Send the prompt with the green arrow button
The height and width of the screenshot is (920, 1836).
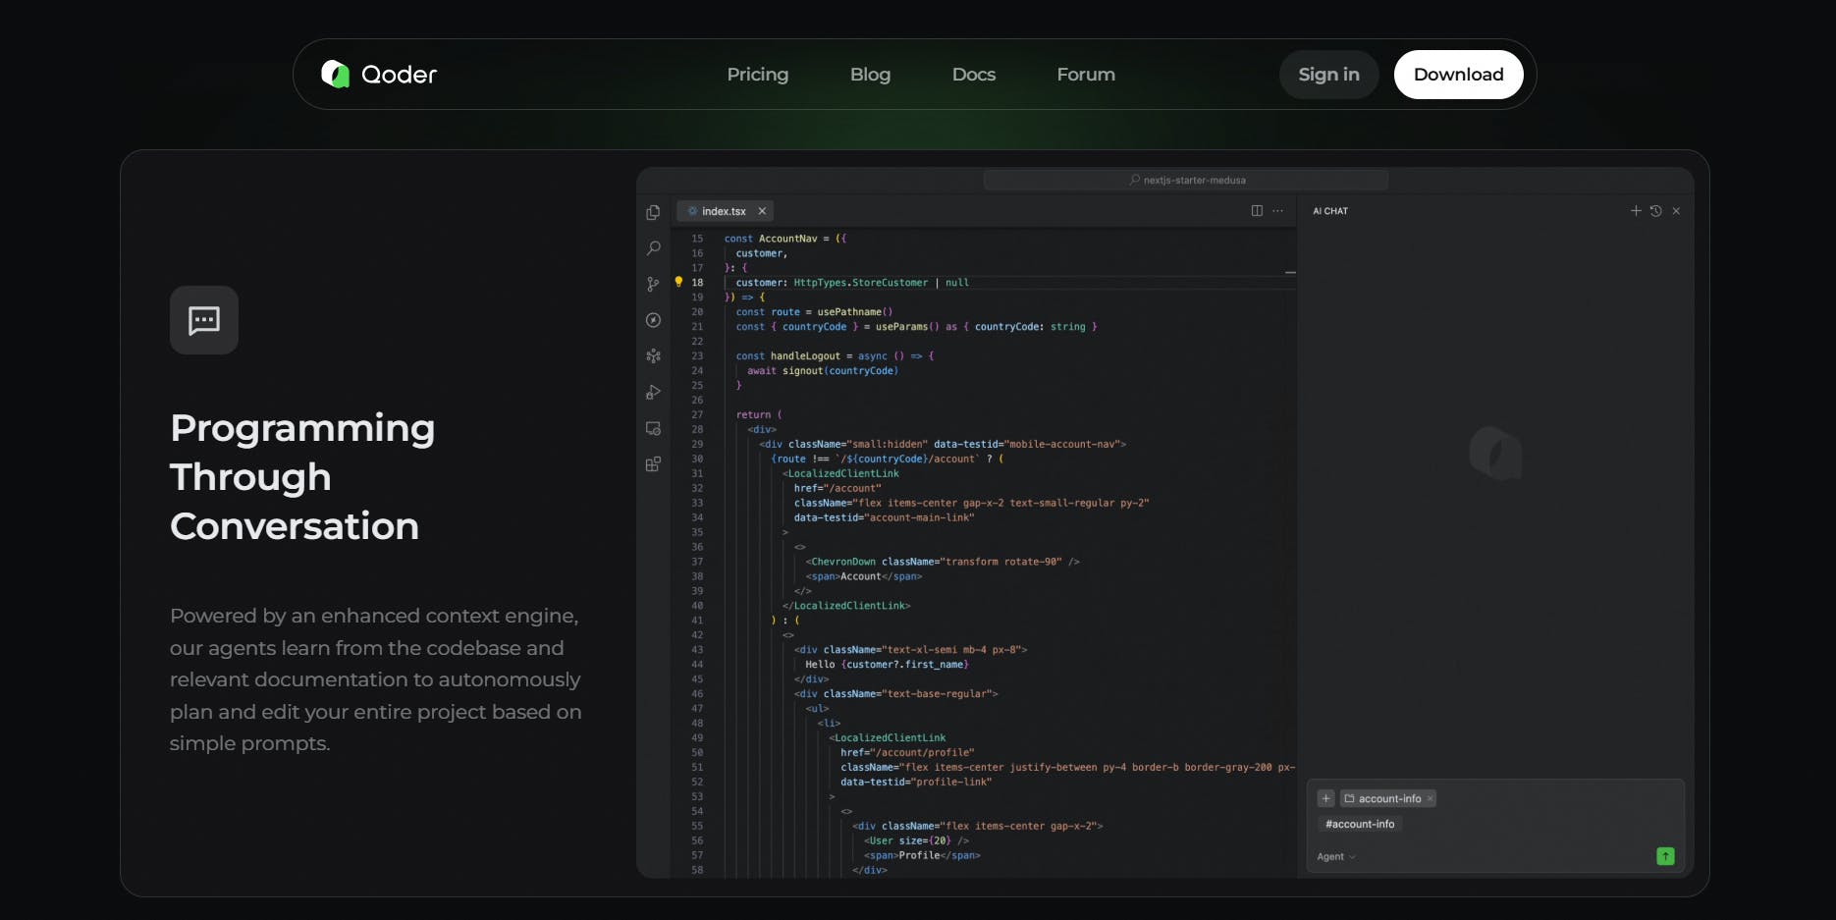[x=1665, y=856]
